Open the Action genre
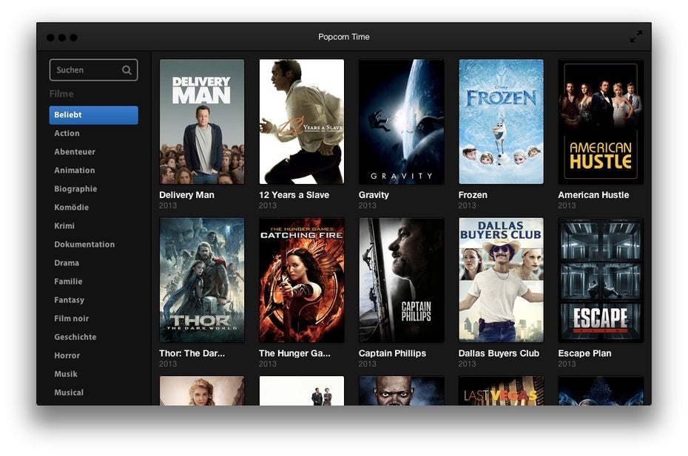Screen dimensions: 688x456 pos(67,133)
